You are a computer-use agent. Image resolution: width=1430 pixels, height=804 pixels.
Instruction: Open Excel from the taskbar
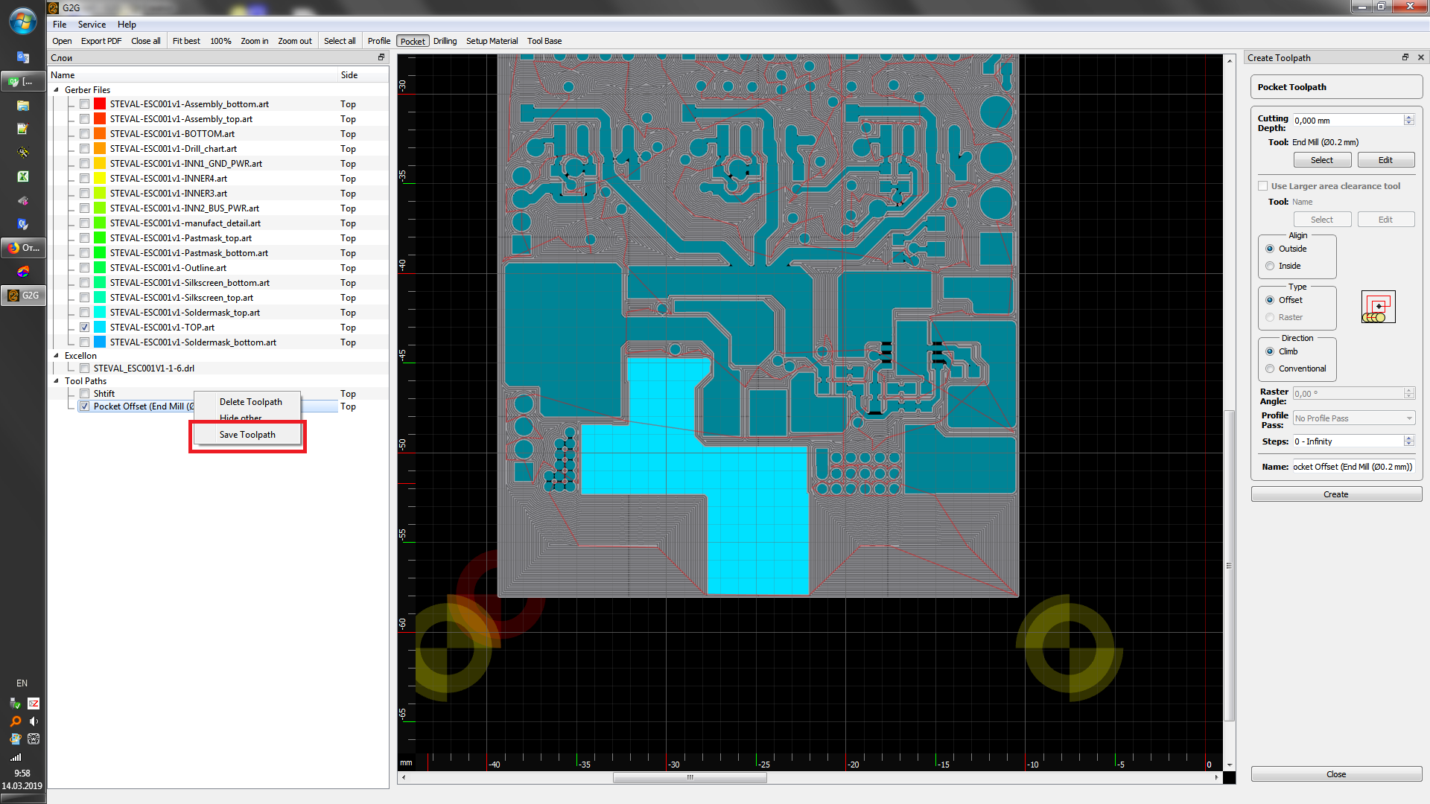point(23,176)
